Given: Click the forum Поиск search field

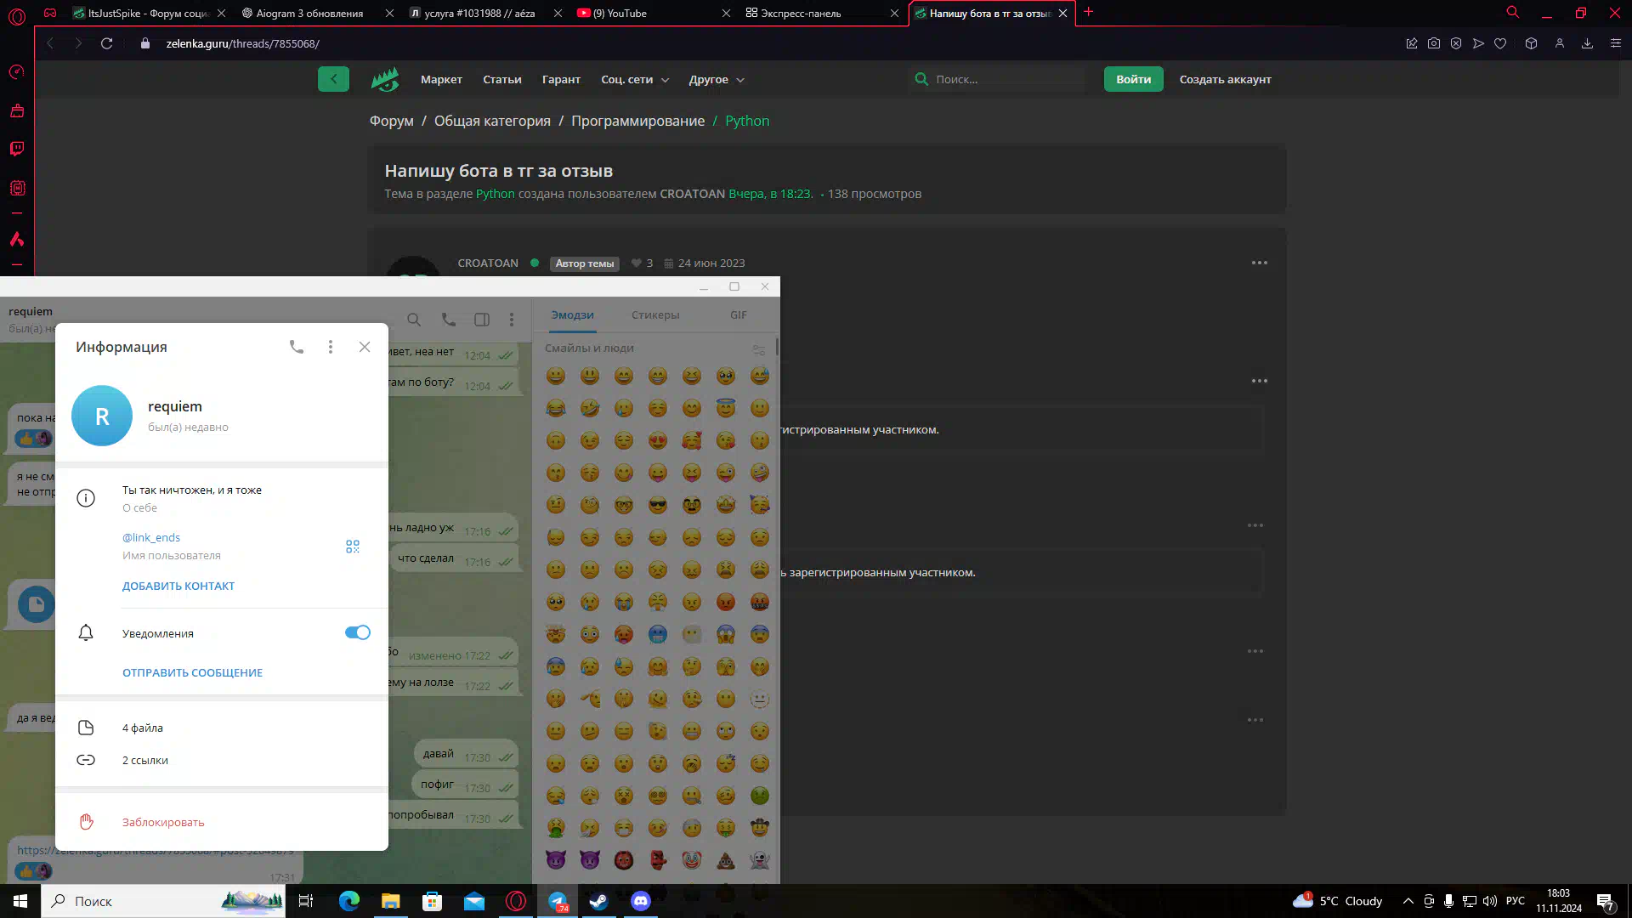Looking at the screenshot, I should (x=997, y=79).
